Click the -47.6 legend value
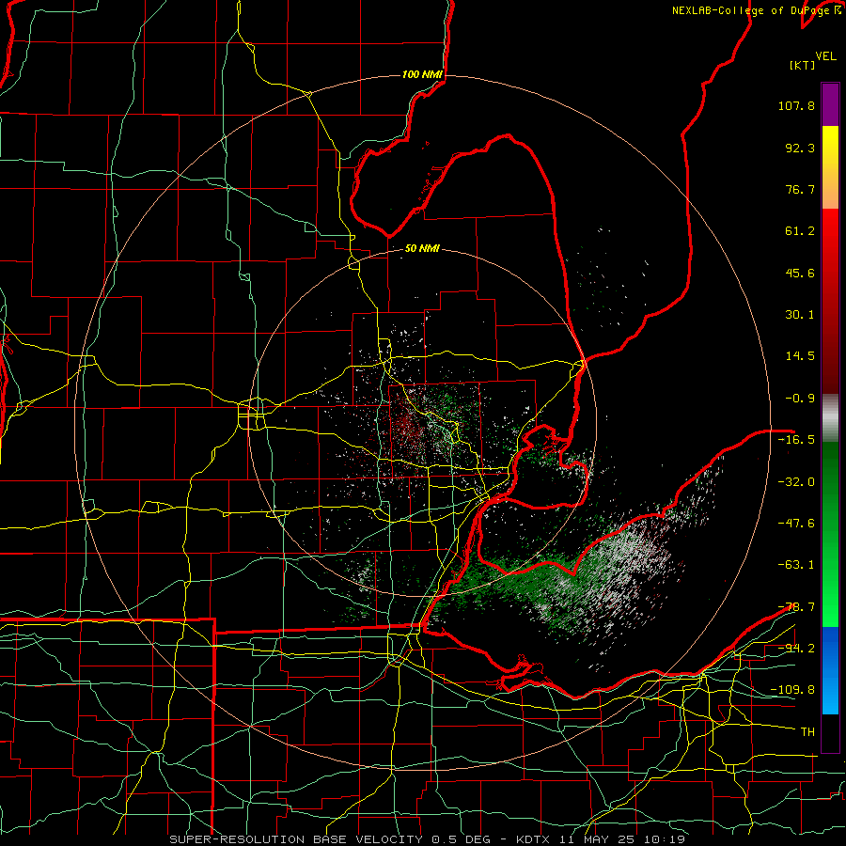 coord(796,524)
